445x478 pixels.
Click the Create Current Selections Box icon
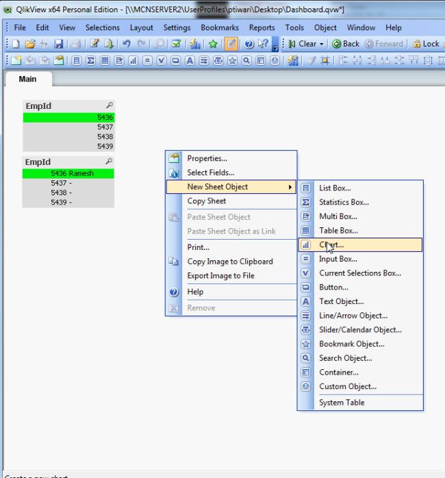162,61
